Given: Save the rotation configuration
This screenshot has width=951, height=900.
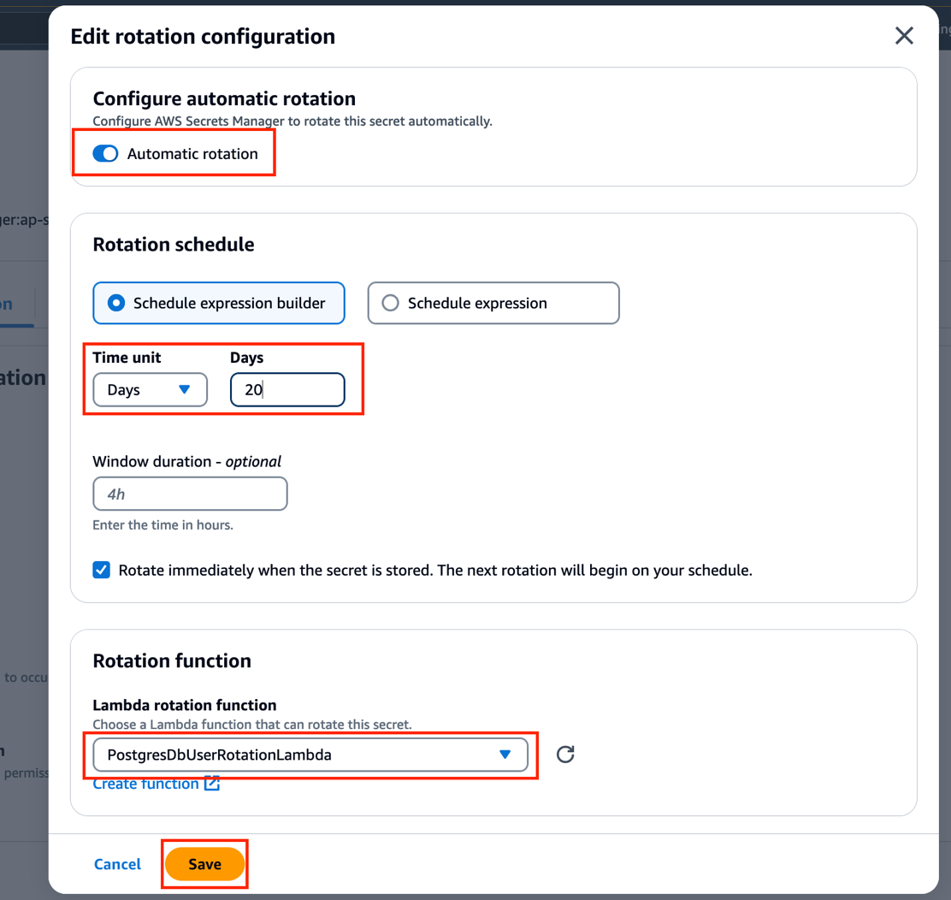Looking at the screenshot, I should click(x=204, y=864).
